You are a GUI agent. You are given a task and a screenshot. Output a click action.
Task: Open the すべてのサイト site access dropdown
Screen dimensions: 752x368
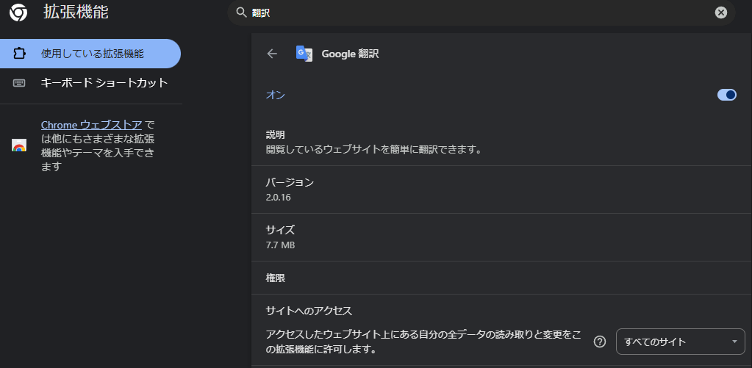click(x=680, y=342)
